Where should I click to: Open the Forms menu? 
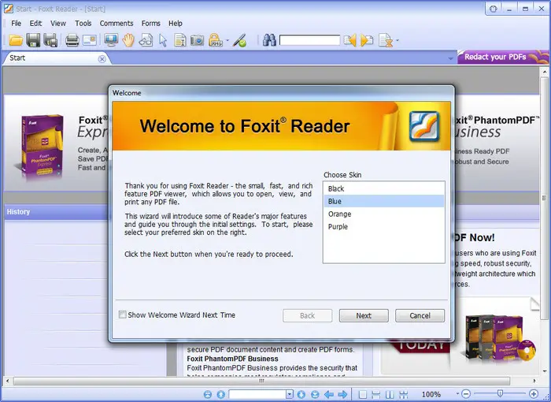point(151,23)
